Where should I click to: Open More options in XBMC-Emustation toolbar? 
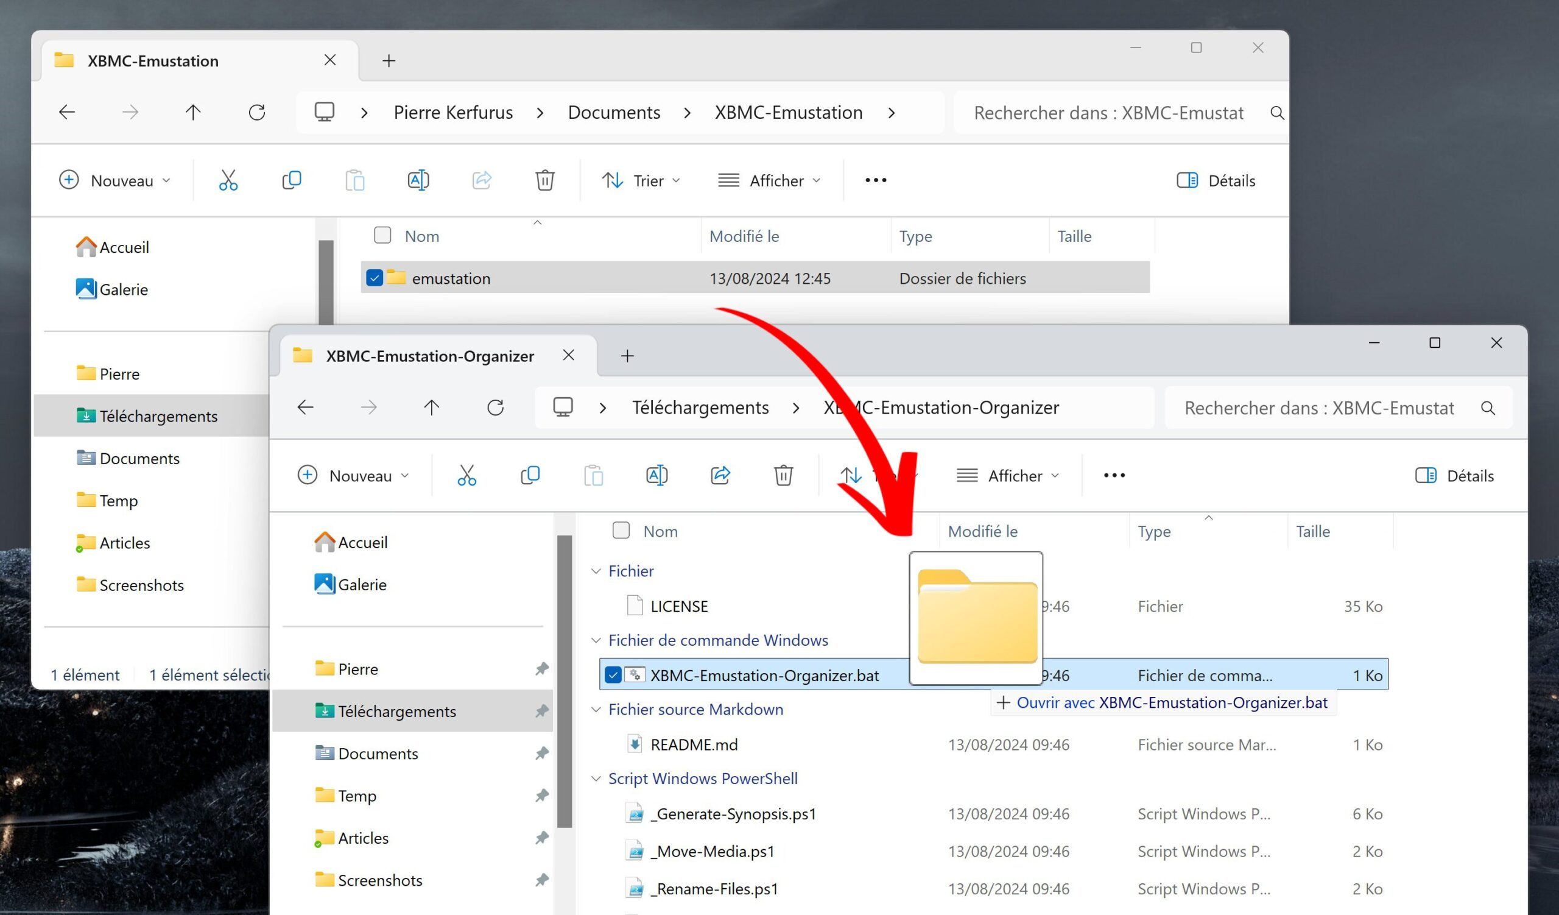coord(875,180)
